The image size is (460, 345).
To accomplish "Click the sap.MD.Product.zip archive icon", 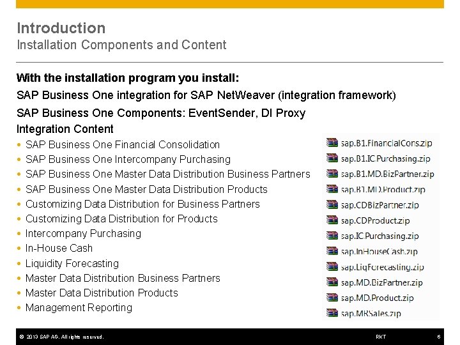I will click(x=332, y=298).
